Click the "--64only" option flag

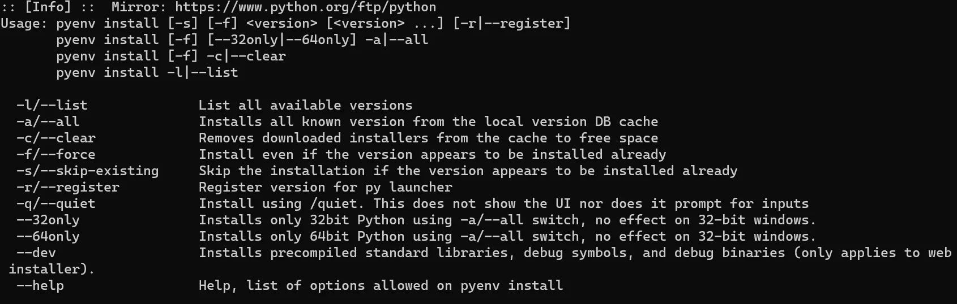[48, 236]
